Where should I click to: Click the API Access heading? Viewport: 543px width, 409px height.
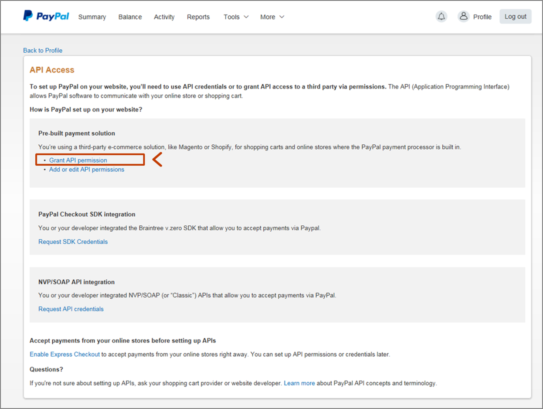tap(52, 70)
